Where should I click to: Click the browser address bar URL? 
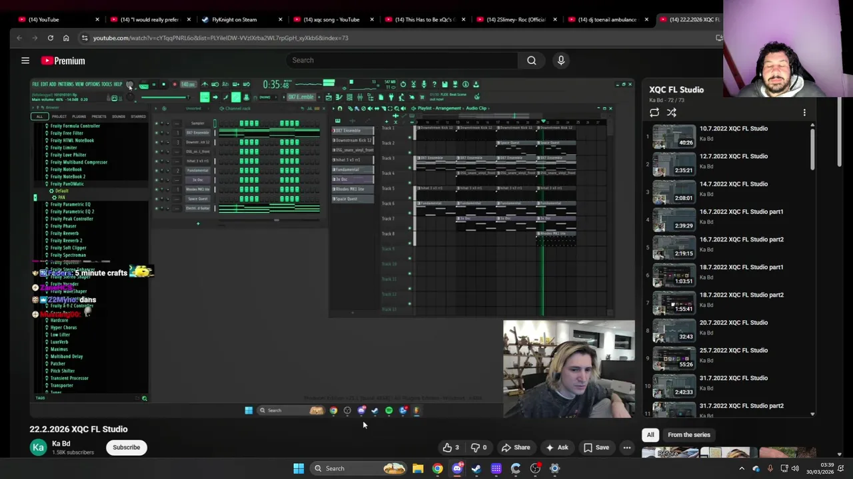(221, 38)
